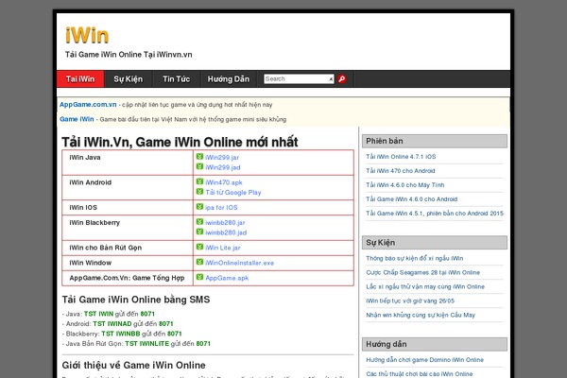Open Tải iWin 4.6.0 cho Máy Tính link

pos(405,185)
